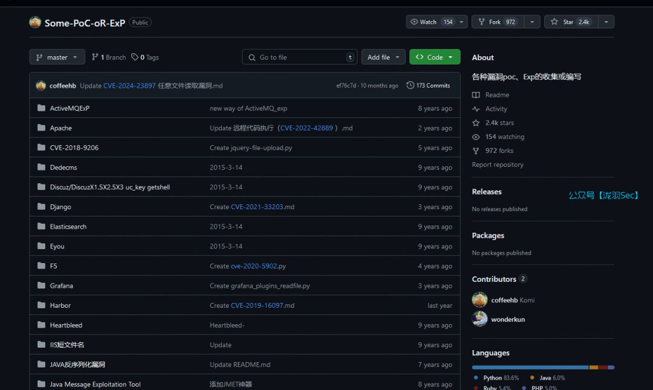Click the Django folder icon
The image size is (653, 390).
[x=41, y=206]
